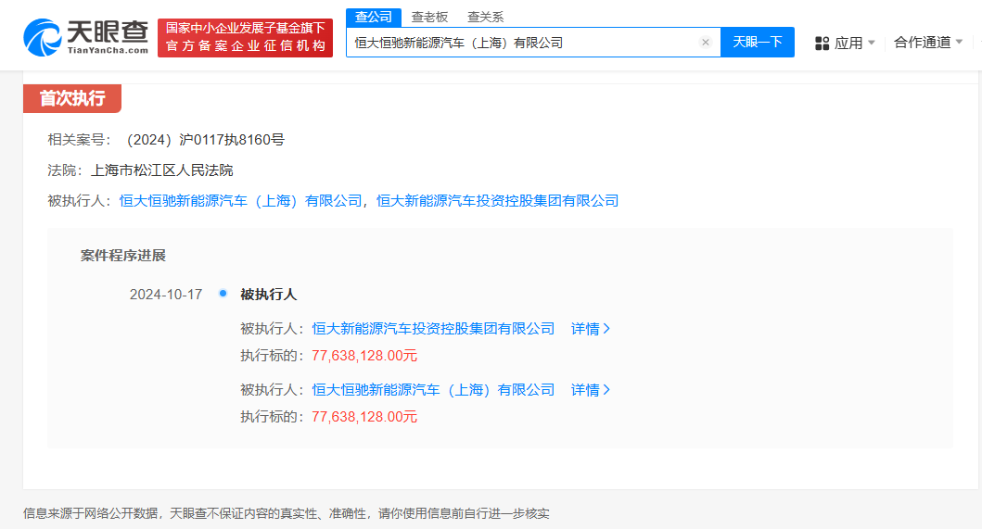Open 详情 for 恒大新能源汽车投资控股集团
The image size is (982, 529).
591,329
